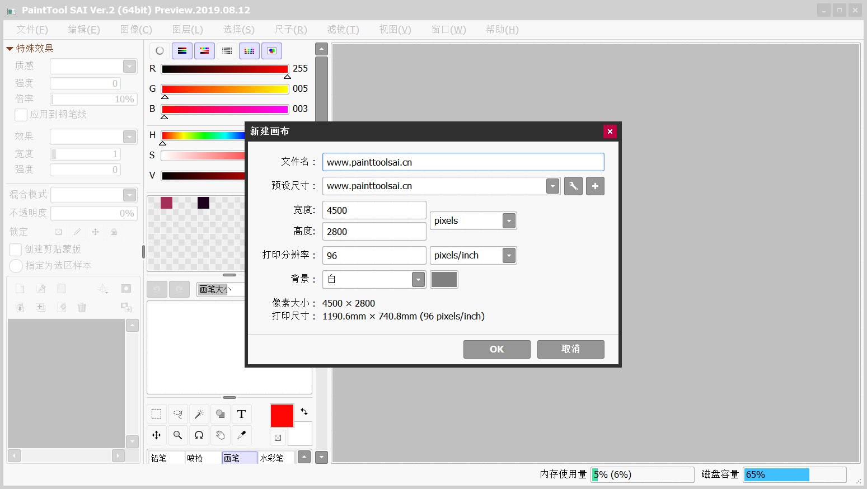This screenshot has height=489, width=867.
Task: Toggle the 应用到钢笔线 checkbox
Action: tap(21, 115)
